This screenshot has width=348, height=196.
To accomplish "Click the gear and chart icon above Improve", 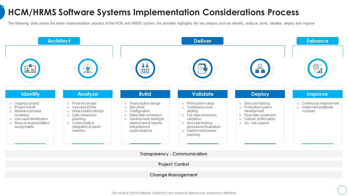I will click(x=317, y=69).
